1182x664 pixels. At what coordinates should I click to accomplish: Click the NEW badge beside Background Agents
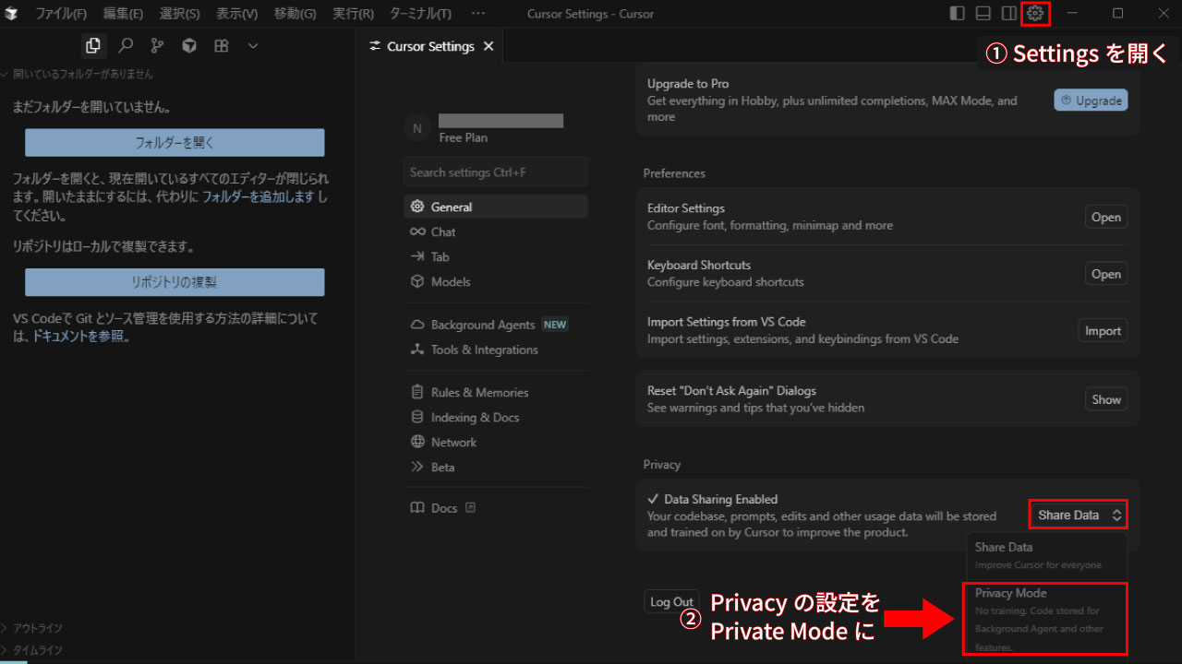(555, 325)
